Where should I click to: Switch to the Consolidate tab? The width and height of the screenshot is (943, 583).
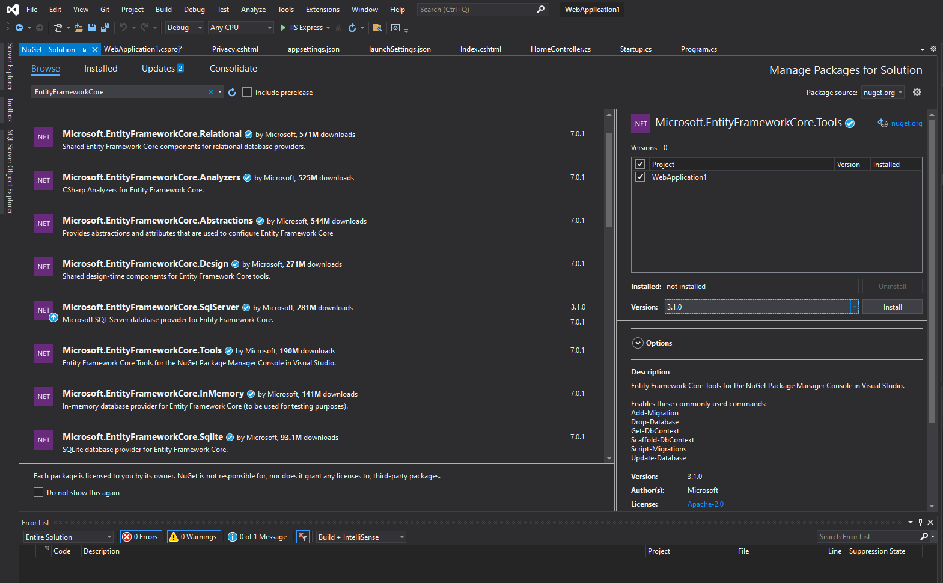click(233, 69)
